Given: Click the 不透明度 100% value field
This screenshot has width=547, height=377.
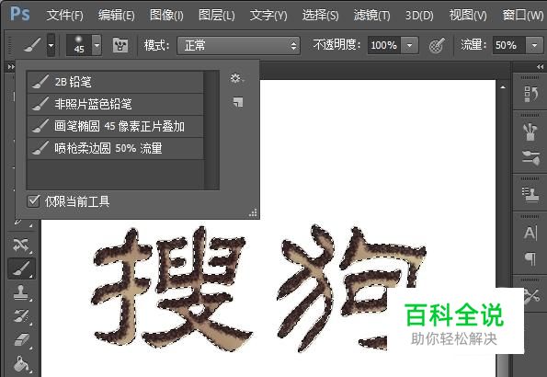Looking at the screenshot, I should click(x=383, y=45).
